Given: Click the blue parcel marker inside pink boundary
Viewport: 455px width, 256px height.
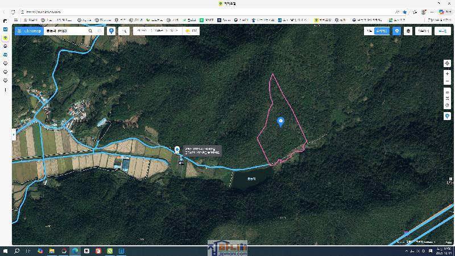Looking at the screenshot, I should tap(280, 121).
